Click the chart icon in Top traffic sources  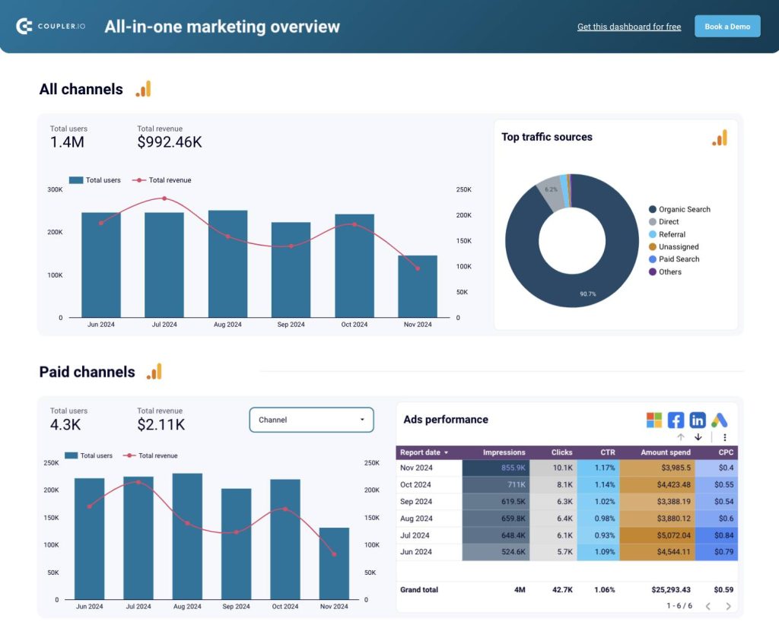pos(720,138)
